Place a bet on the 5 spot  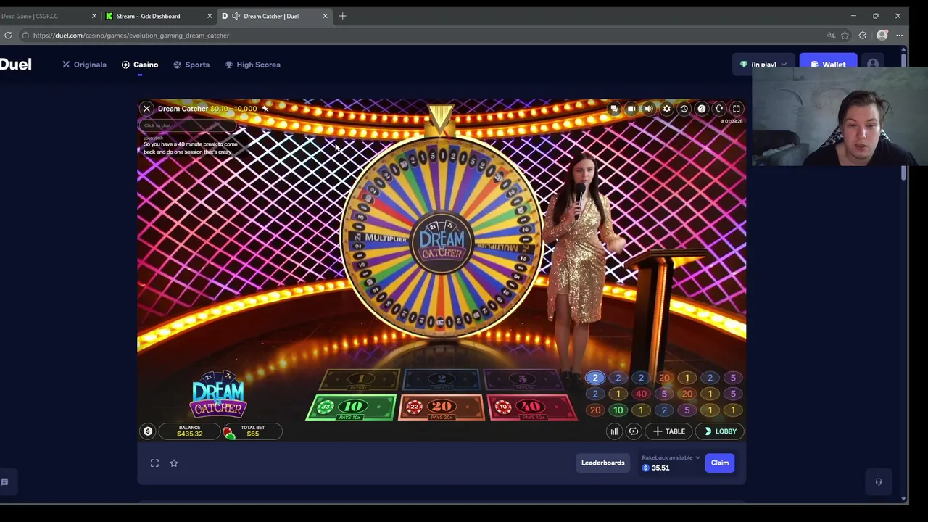click(x=523, y=379)
